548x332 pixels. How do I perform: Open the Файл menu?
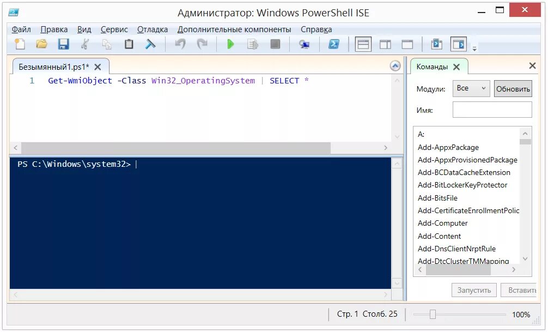pos(21,29)
